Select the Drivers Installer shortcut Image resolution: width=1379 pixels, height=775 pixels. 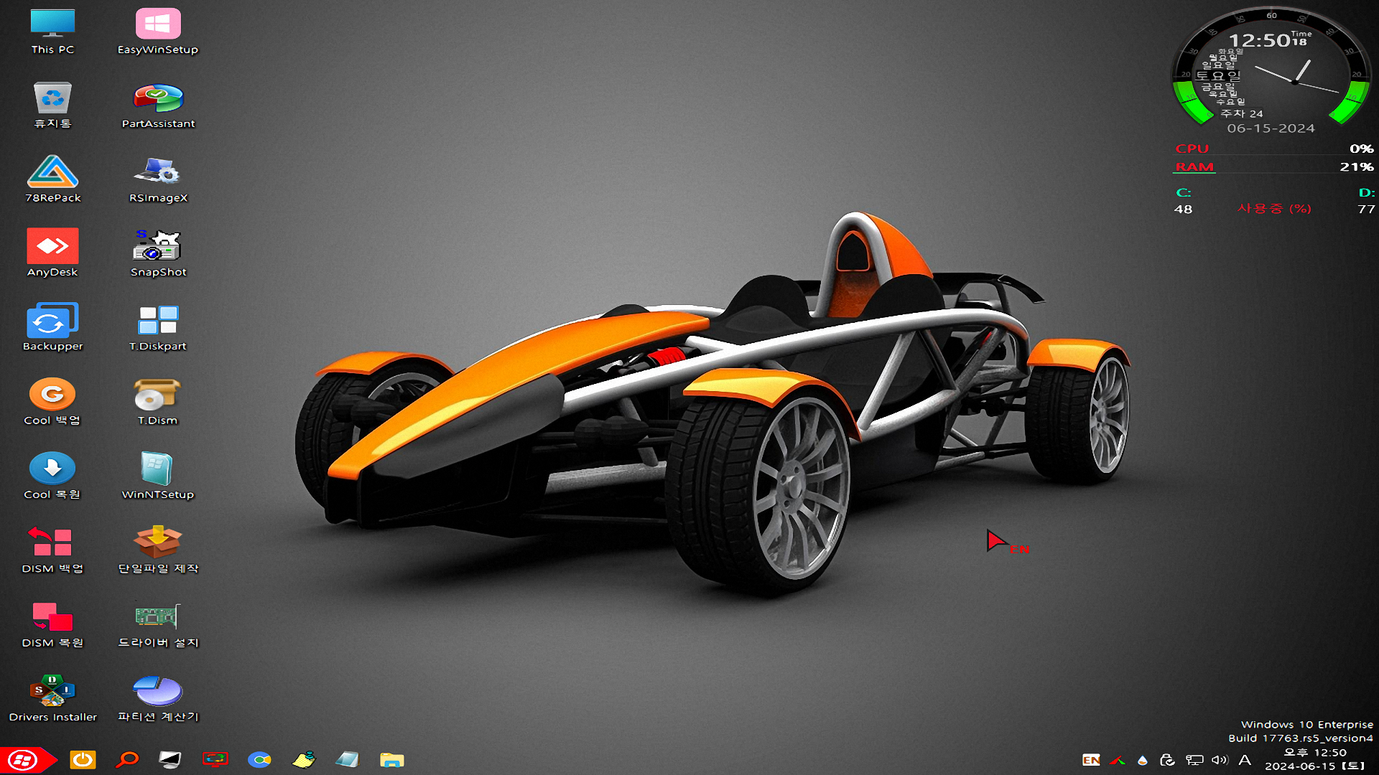point(52,698)
